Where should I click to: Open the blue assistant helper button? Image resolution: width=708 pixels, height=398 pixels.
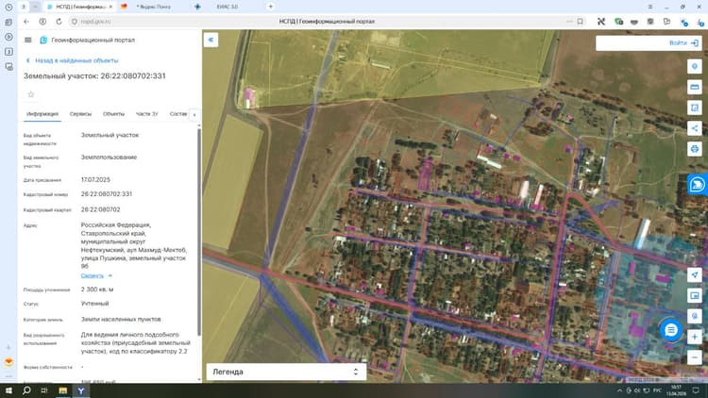tap(698, 185)
